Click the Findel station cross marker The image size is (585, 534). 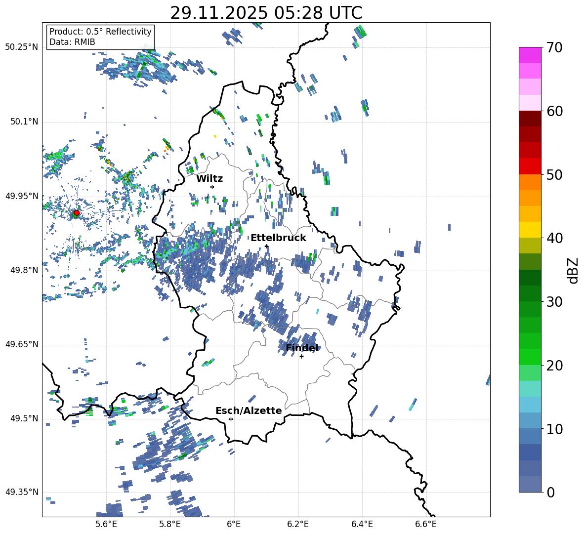click(301, 356)
